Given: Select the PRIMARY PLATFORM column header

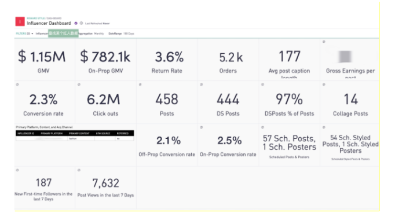Looking at the screenshot, I should 52,134.
